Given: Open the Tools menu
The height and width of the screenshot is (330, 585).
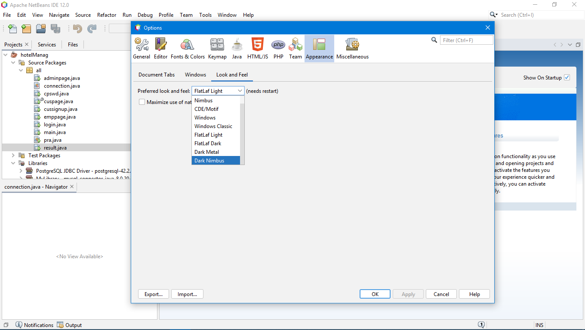Looking at the screenshot, I should [x=205, y=15].
